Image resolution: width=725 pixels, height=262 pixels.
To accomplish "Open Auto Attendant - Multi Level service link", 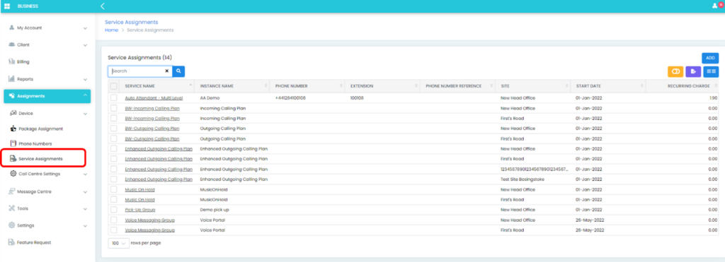I will (x=154, y=98).
